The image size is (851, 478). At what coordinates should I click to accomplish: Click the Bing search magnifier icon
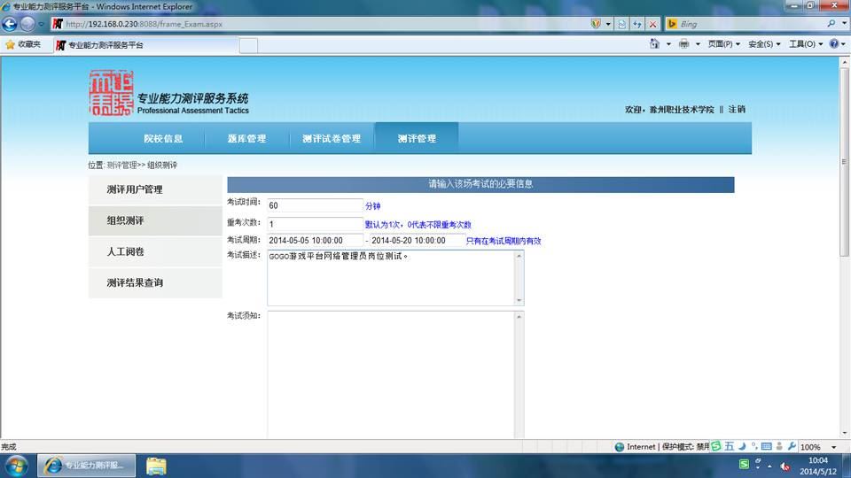[831, 24]
